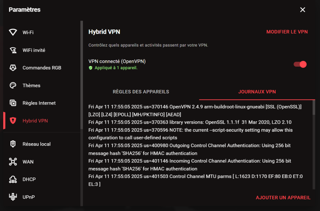Select the WiFi invité guest network icon
This screenshot has width=320, height=211.
point(13,50)
